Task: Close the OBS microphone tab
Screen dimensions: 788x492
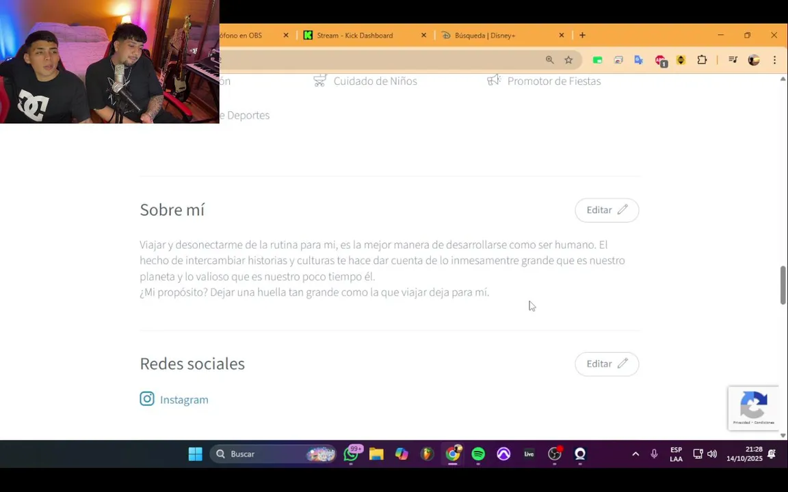Action: click(x=286, y=35)
